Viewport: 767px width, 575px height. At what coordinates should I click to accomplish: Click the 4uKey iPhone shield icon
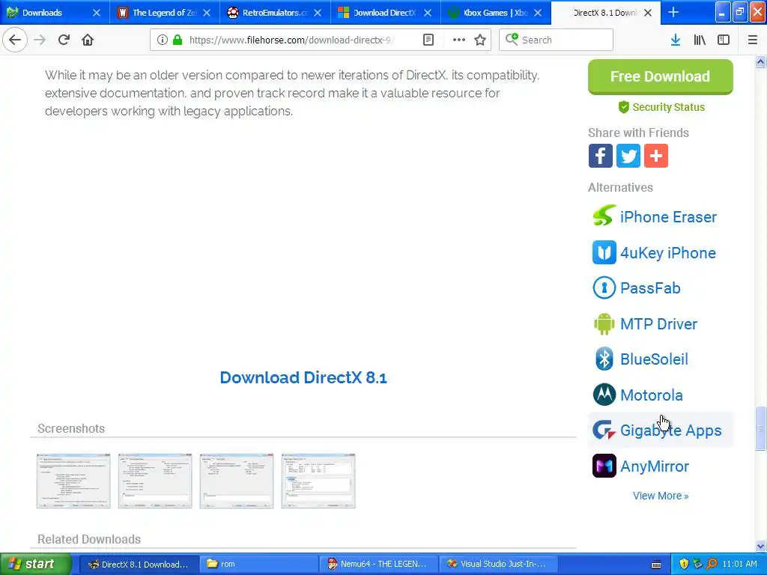pos(604,252)
